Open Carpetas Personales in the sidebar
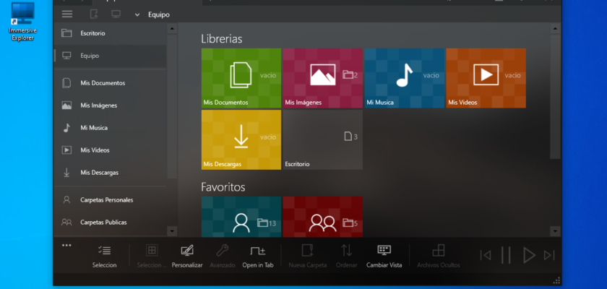 tap(106, 199)
